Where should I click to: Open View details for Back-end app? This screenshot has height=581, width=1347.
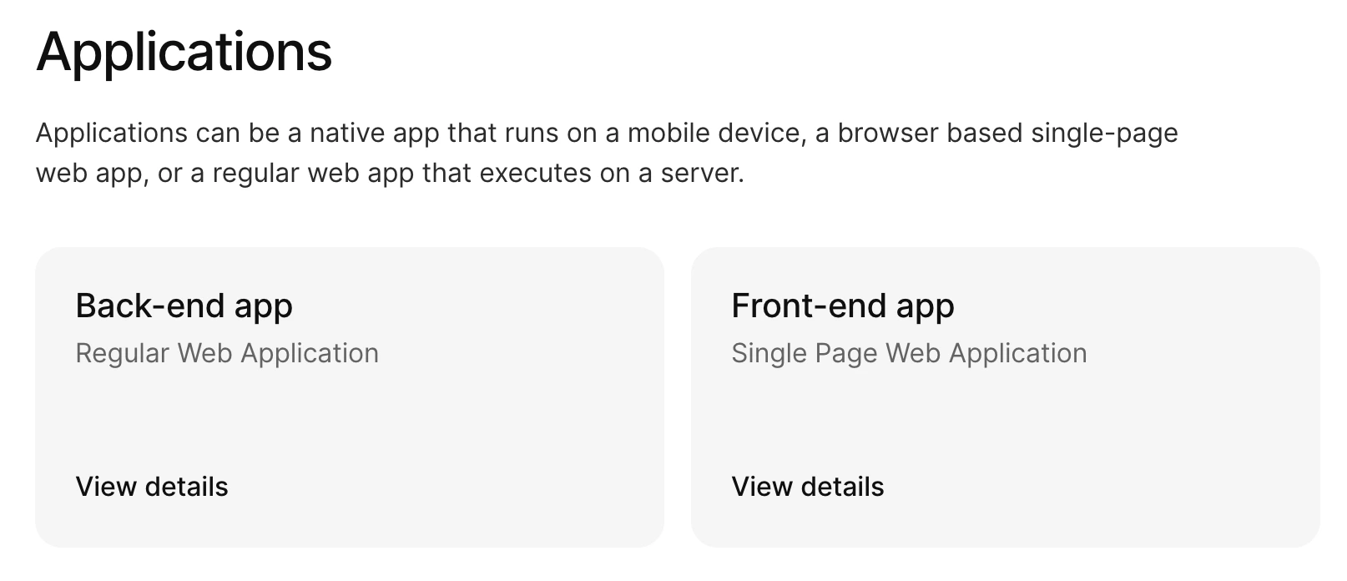[152, 487]
